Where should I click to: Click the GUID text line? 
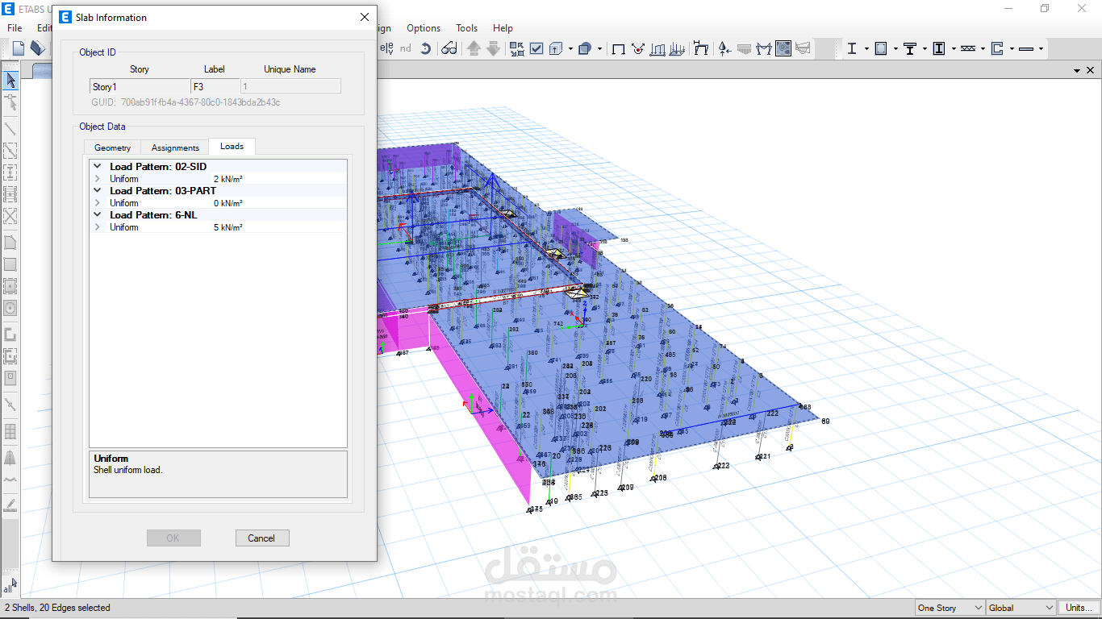tap(186, 102)
